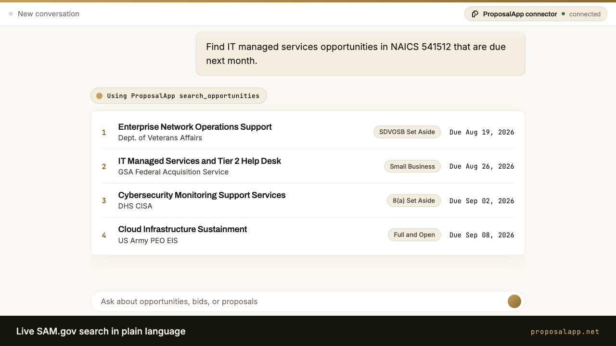Image resolution: width=616 pixels, height=346 pixels.
Task: Click the Dept. of Veterans Affairs agency text
Action: click(x=160, y=138)
